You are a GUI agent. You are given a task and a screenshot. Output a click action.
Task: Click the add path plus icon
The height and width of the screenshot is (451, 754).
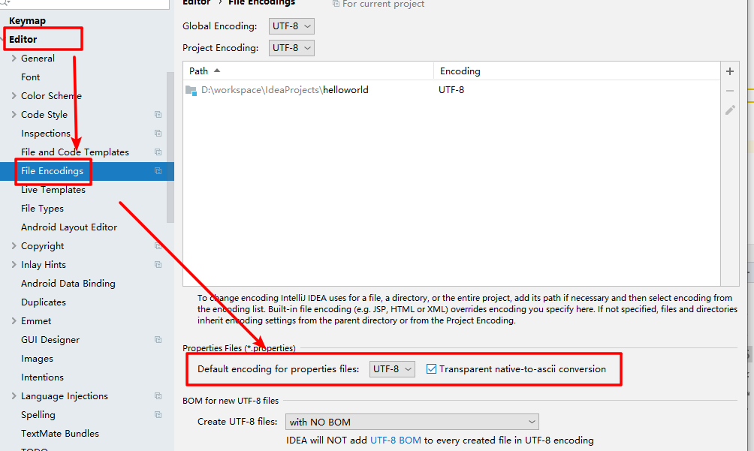[729, 71]
